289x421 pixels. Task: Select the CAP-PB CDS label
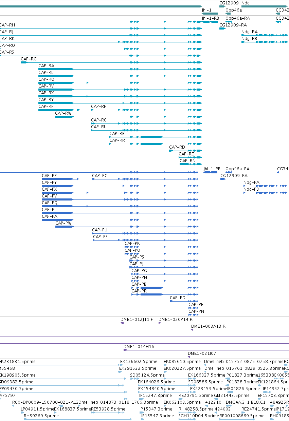[x=139, y=284]
